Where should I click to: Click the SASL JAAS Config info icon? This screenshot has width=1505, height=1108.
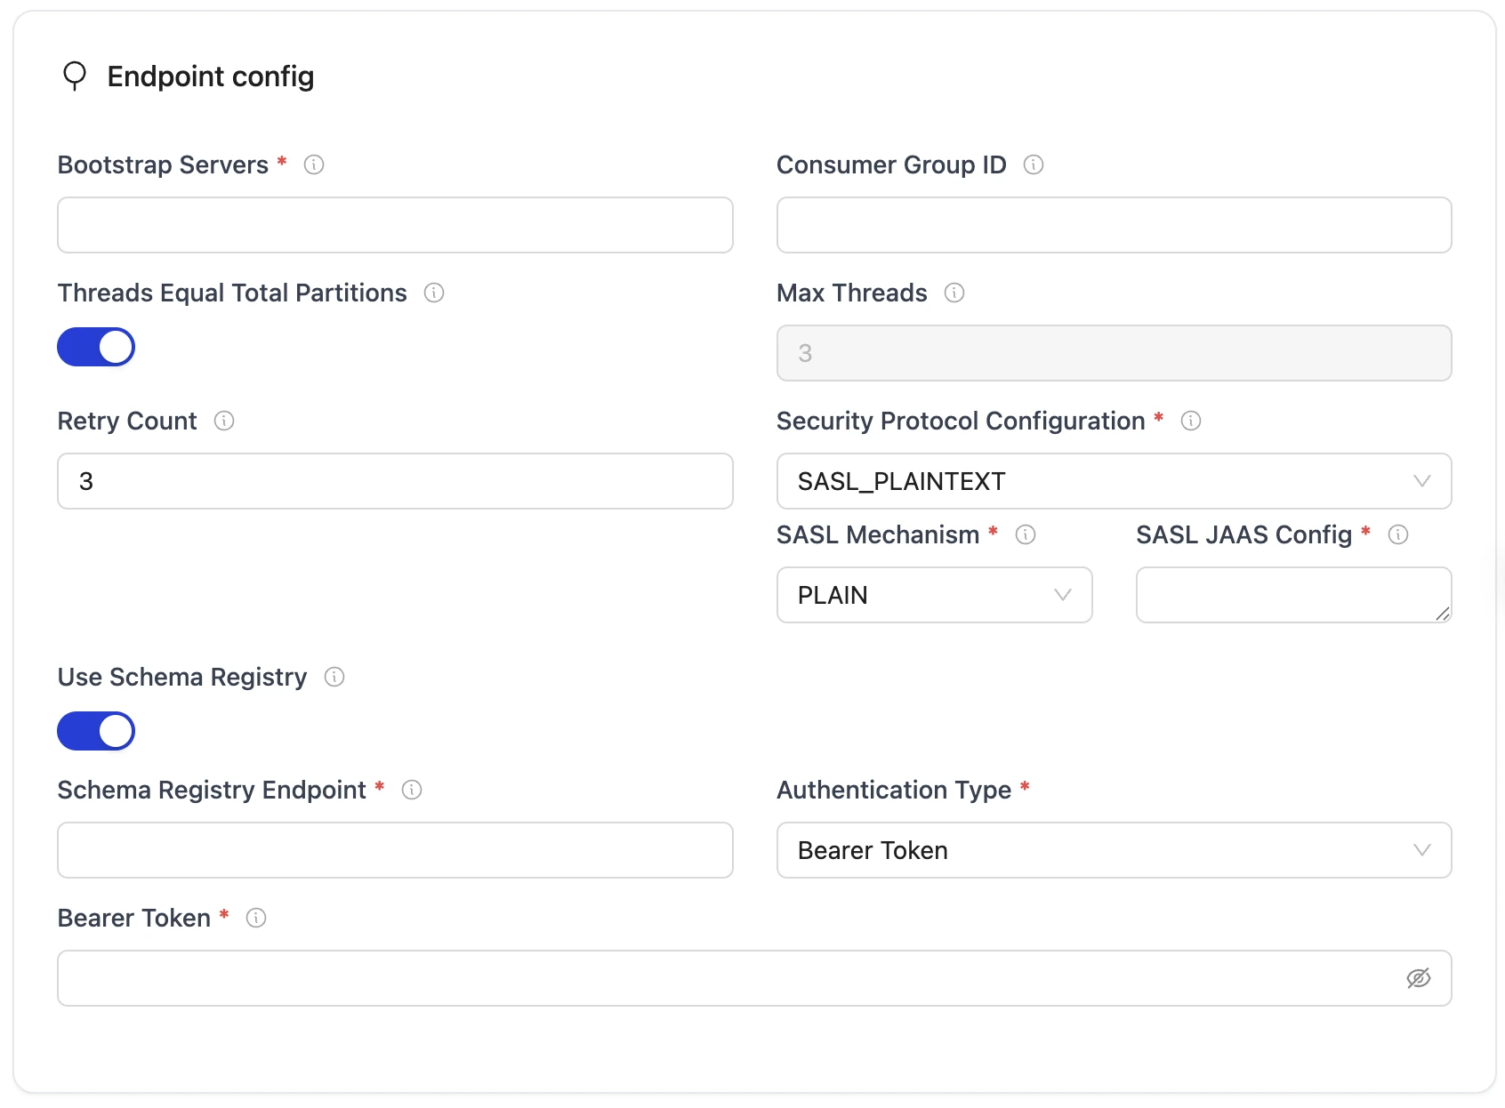[1398, 534]
